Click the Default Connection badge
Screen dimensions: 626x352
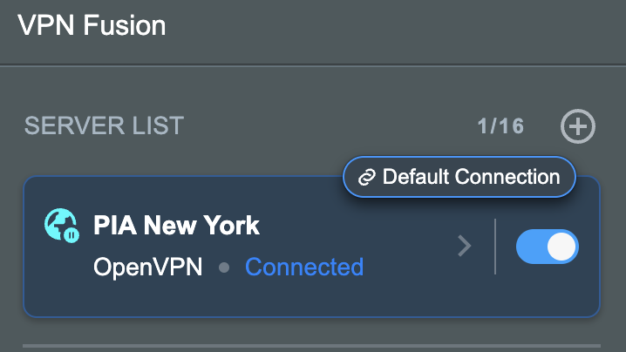click(x=459, y=177)
